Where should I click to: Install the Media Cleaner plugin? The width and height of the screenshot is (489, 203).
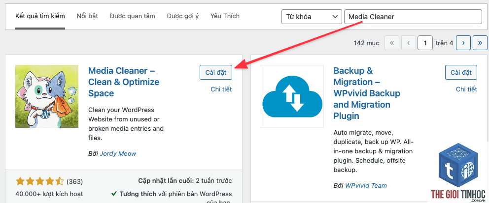click(216, 72)
